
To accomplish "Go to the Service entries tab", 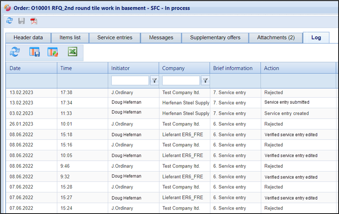I will click(115, 38).
